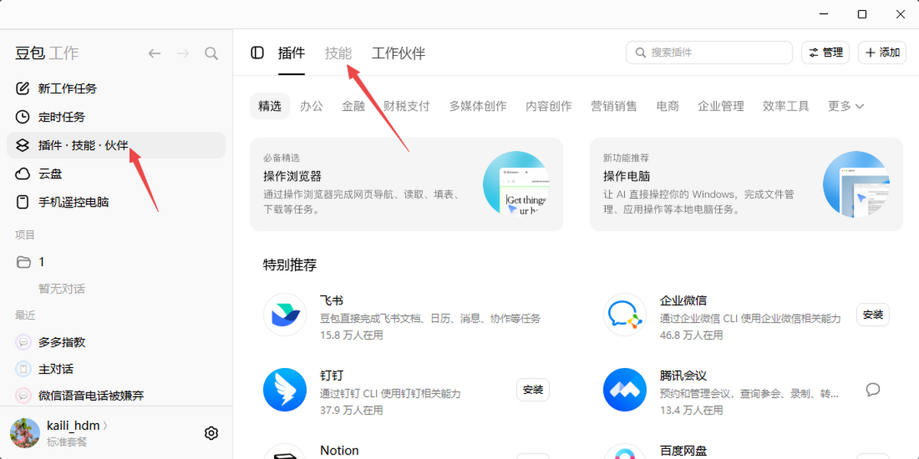
Task: Click the 企业微信 logo
Action: pos(625,314)
